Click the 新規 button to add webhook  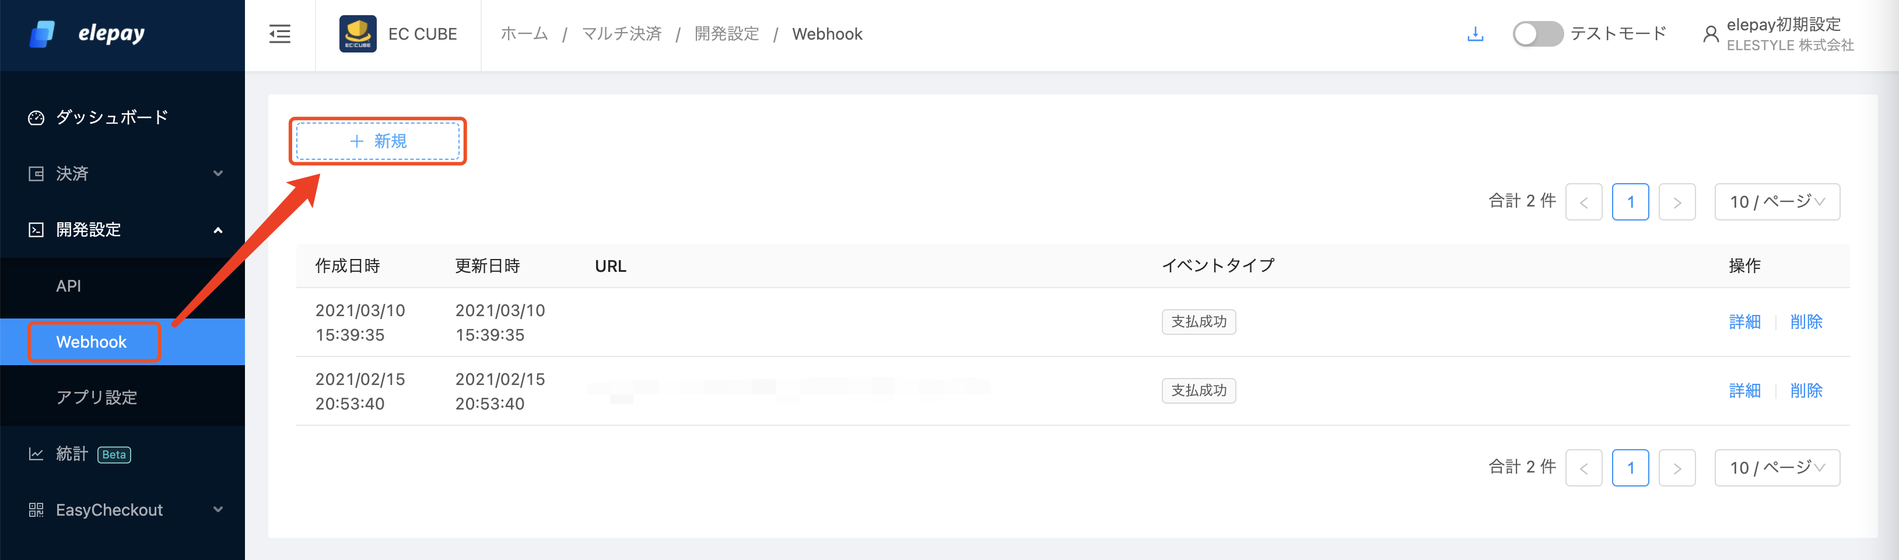click(x=377, y=141)
